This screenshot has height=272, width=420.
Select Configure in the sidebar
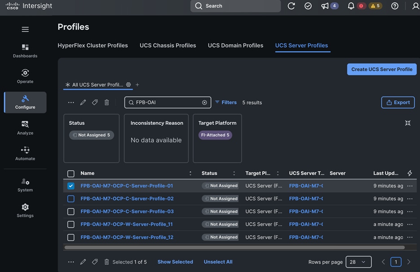[x=25, y=102]
